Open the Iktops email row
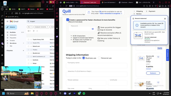Screen dimensions: 171x96 point(40,63)
